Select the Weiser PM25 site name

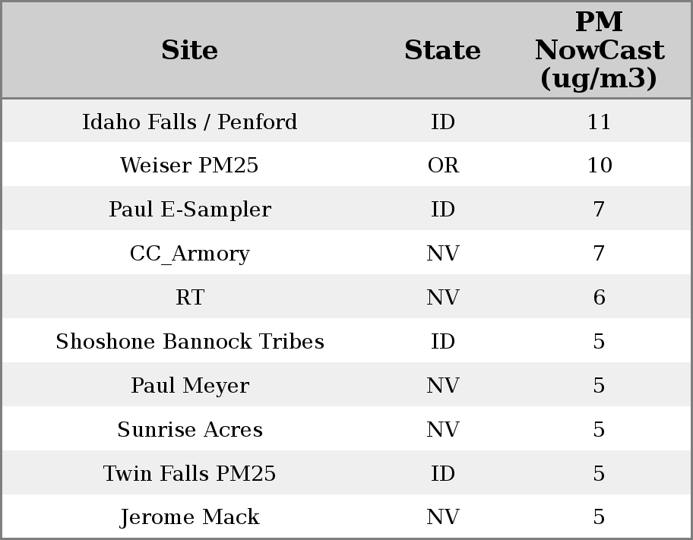tap(190, 166)
